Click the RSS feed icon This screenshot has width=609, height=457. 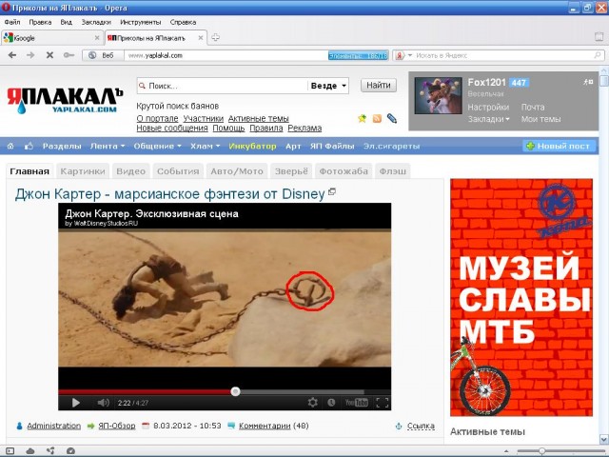tap(377, 118)
